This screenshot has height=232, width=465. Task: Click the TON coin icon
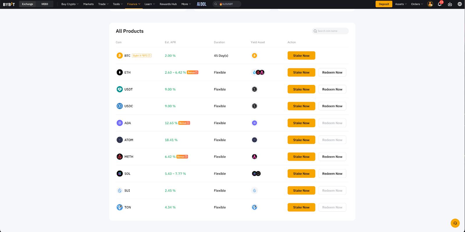120,207
